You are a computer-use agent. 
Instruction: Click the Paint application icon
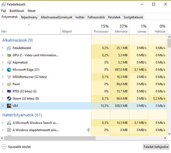(9, 84)
